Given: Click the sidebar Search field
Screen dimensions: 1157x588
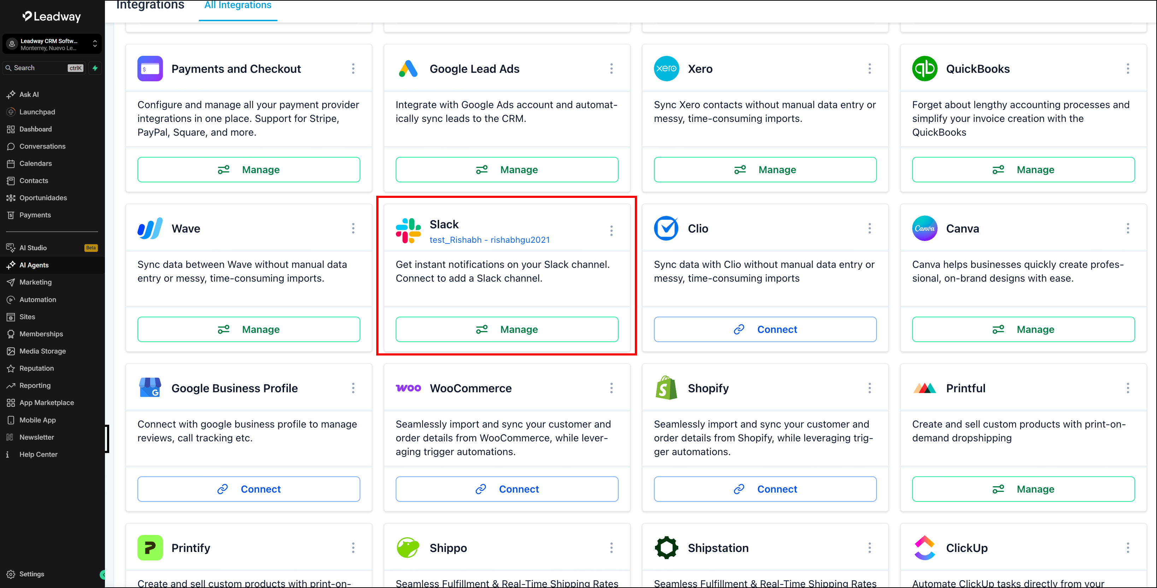Looking at the screenshot, I should point(44,68).
